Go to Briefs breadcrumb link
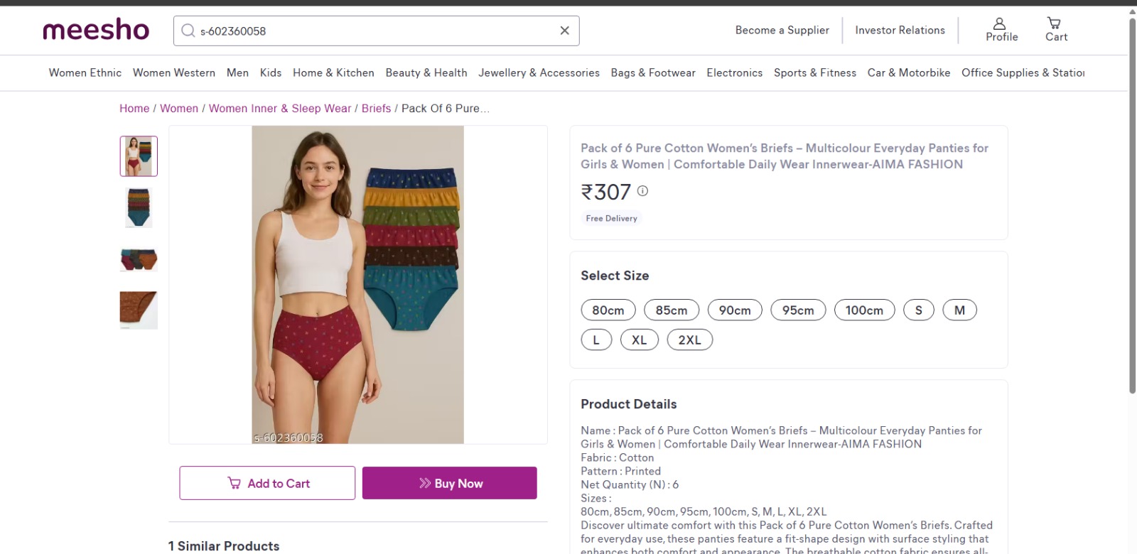The image size is (1137, 554). pos(376,109)
